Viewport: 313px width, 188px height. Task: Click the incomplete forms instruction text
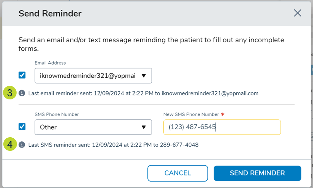(x=151, y=44)
